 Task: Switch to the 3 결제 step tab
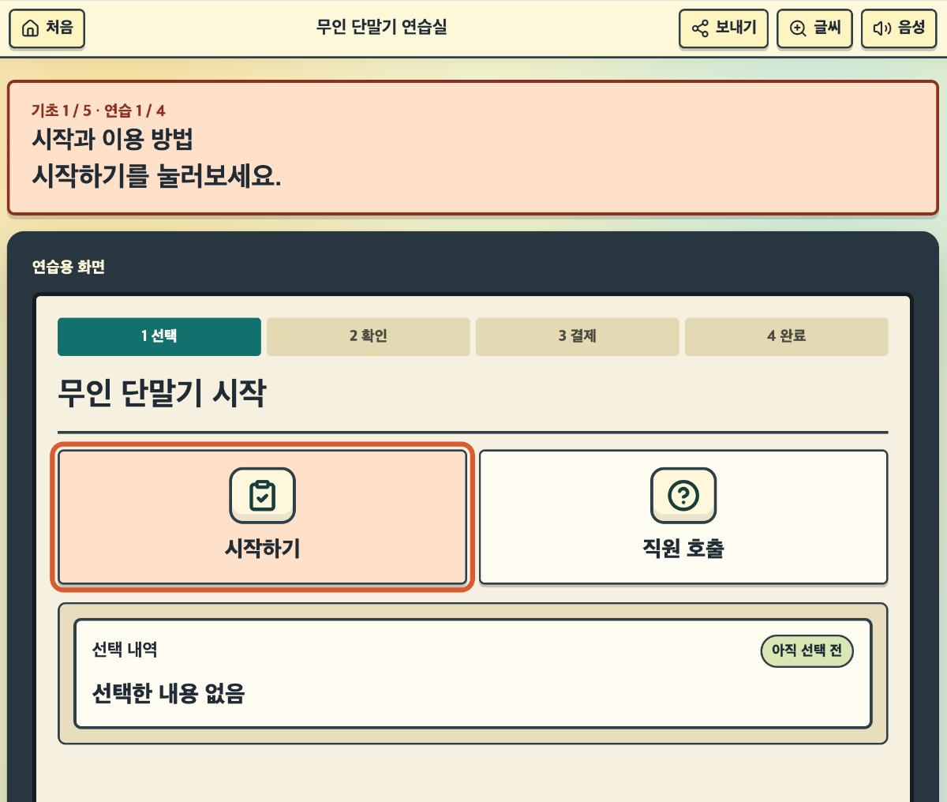pos(578,336)
